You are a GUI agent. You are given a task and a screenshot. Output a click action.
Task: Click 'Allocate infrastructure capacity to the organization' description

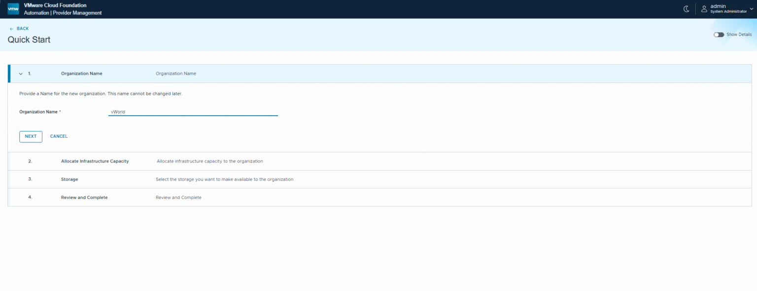(209, 161)
